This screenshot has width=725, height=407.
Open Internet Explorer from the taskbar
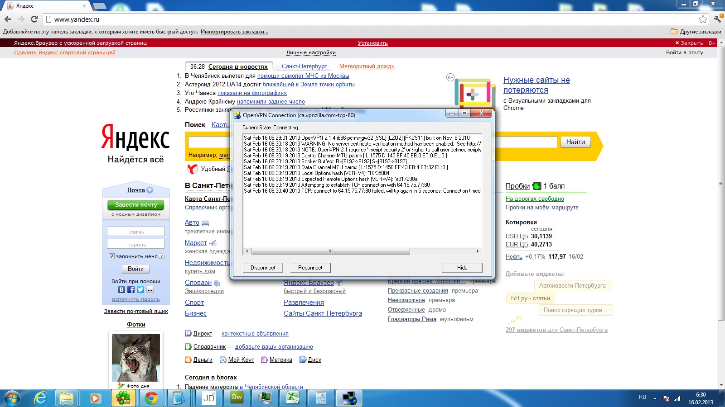[41, 398]
